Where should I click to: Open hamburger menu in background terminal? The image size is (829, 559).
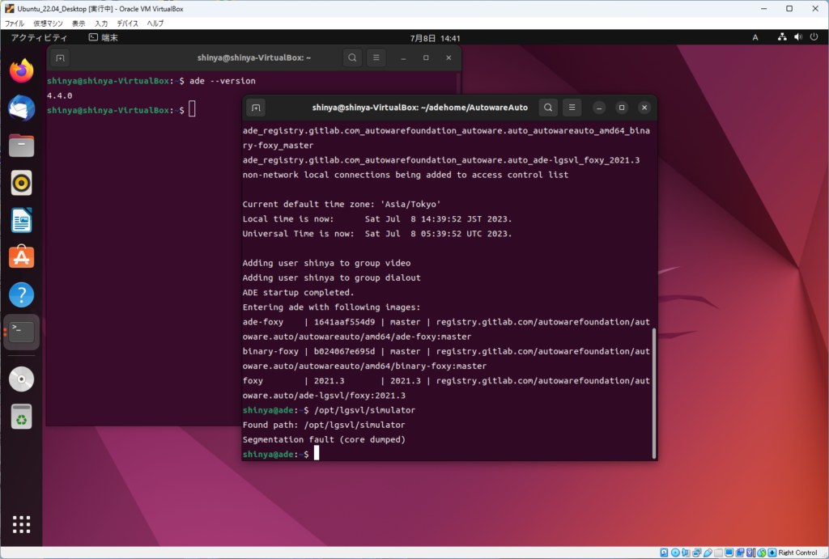pyautogui.click(x=376, y=58)
